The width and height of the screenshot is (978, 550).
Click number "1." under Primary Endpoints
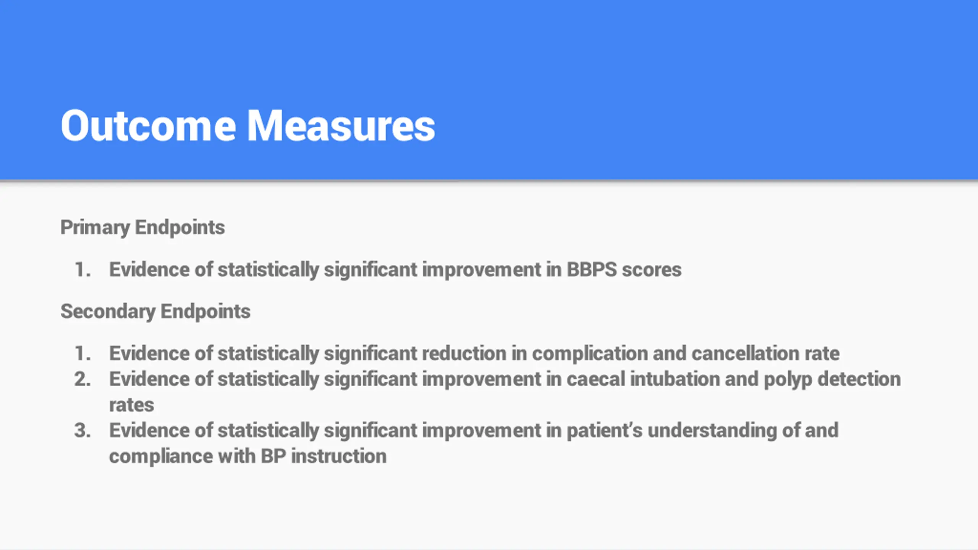click(83, 270)
